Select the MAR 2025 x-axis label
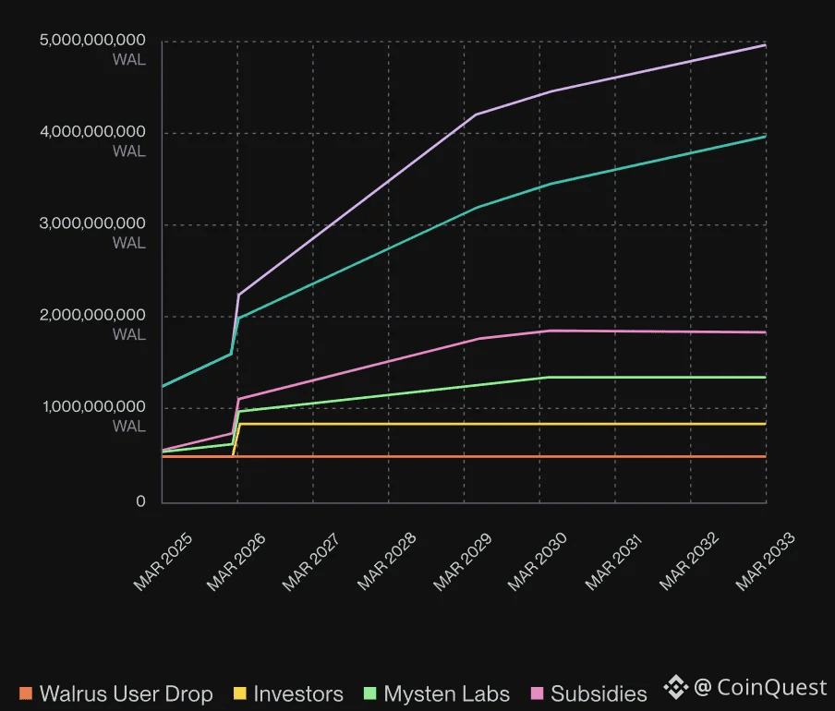Viewport: 835px width, 711px height. [x=160, y=562]
